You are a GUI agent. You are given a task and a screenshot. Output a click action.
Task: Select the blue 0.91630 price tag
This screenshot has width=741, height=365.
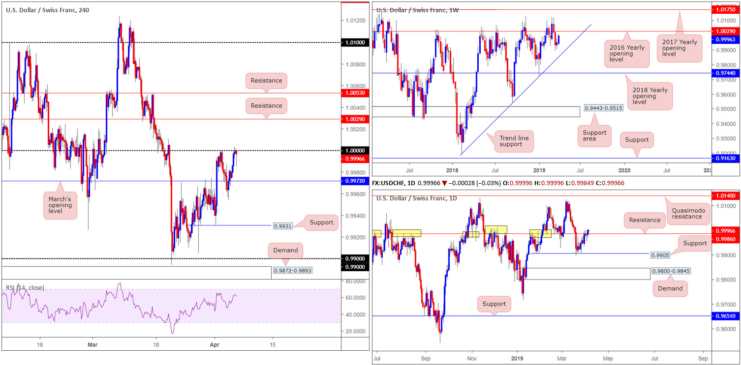pos(726,159)
